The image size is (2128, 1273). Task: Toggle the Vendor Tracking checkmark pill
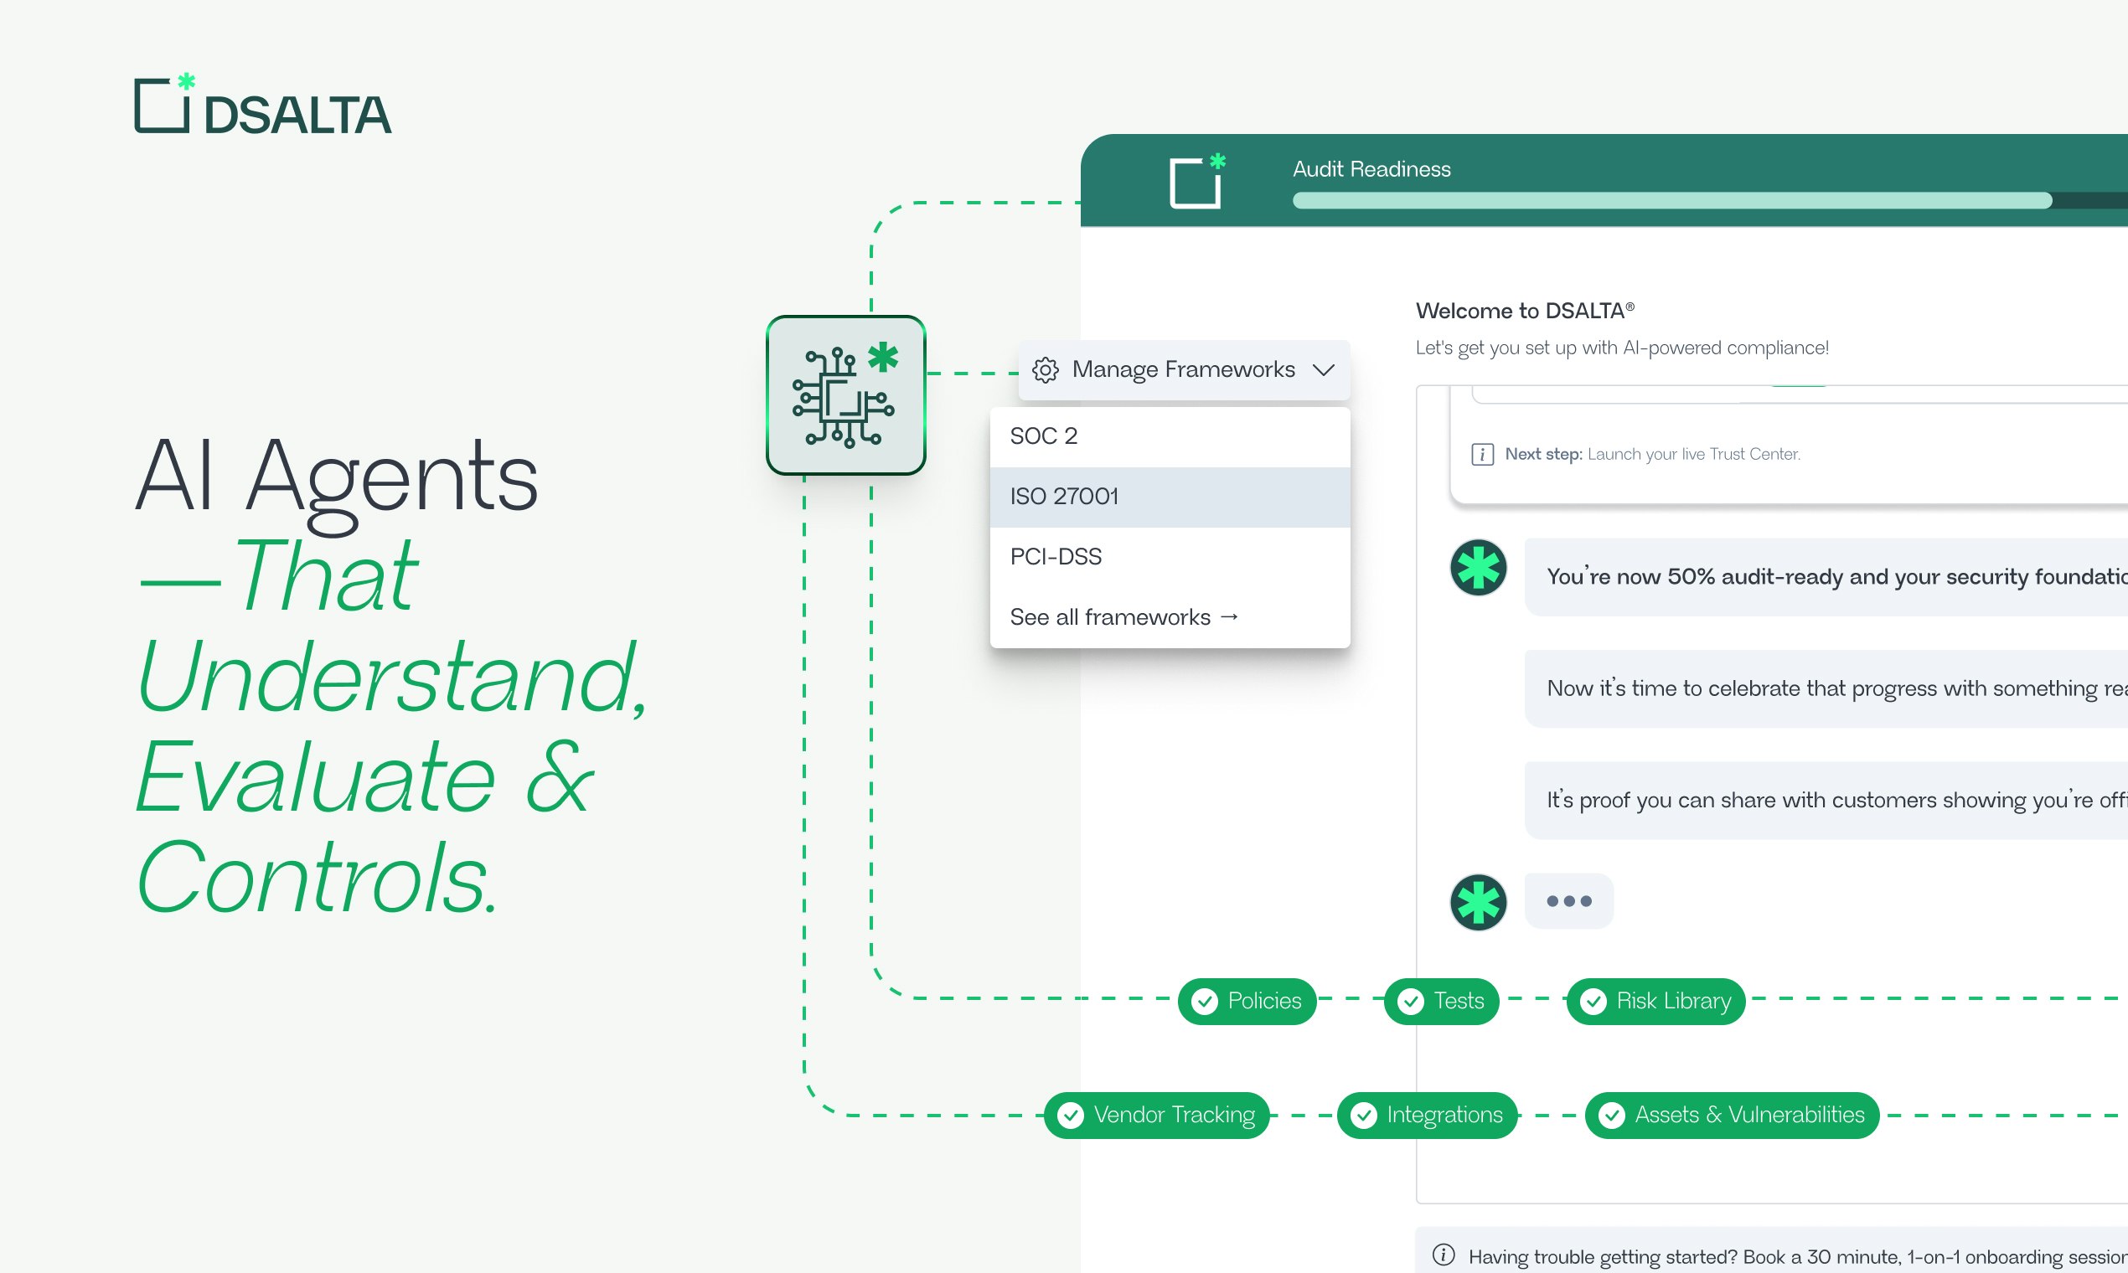point(1157,1116)
